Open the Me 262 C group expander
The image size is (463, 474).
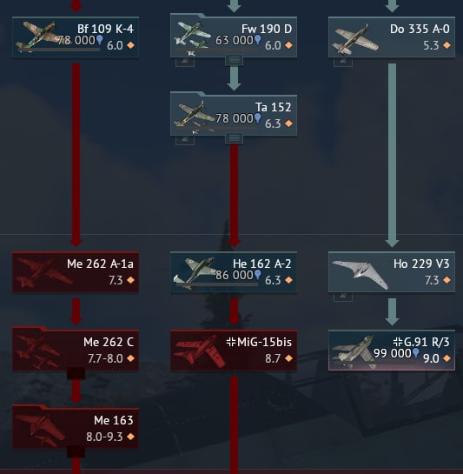[x=76, y=373]
